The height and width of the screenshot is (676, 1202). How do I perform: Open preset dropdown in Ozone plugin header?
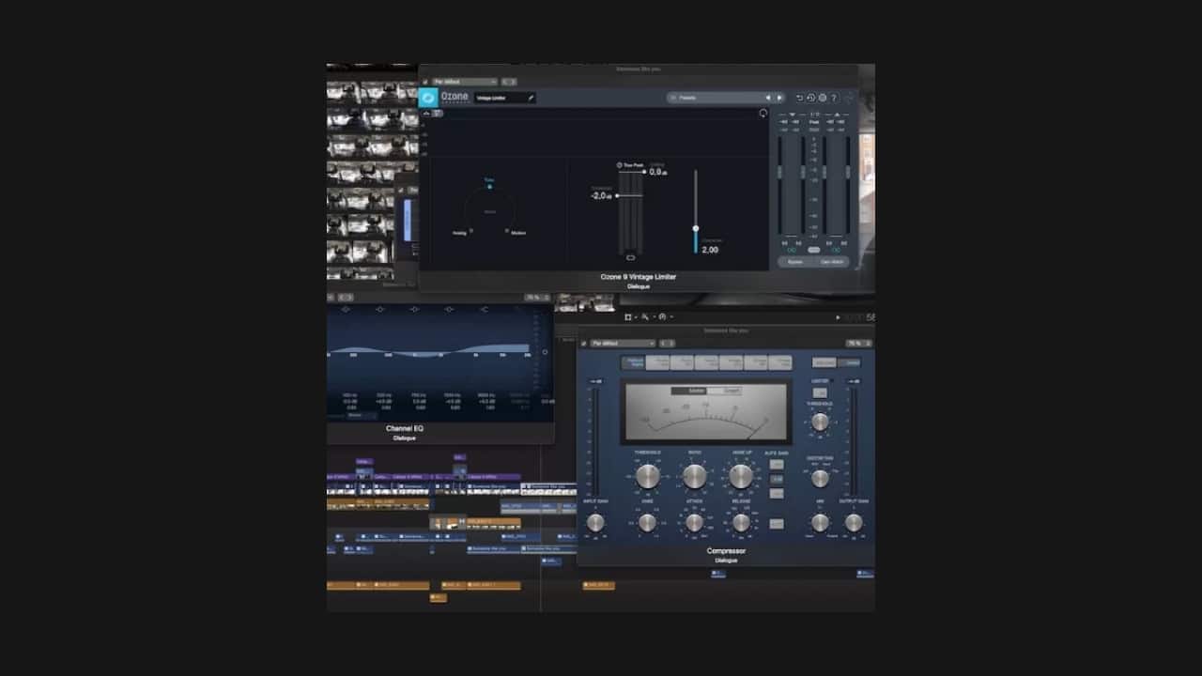[464, 82]
